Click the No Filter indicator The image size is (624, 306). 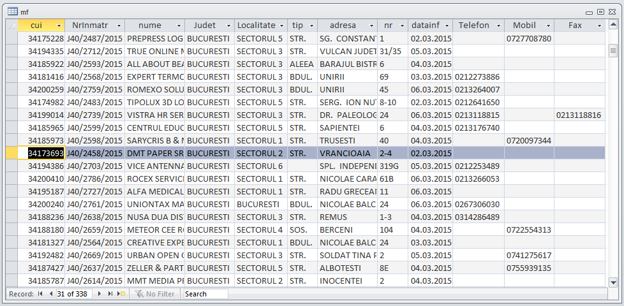(x=154, y=294)
